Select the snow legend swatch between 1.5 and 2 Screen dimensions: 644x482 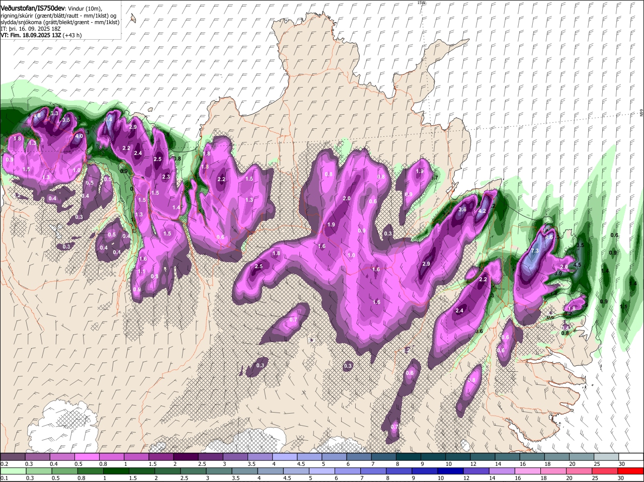pyautogui.click(x=161, y=456)
